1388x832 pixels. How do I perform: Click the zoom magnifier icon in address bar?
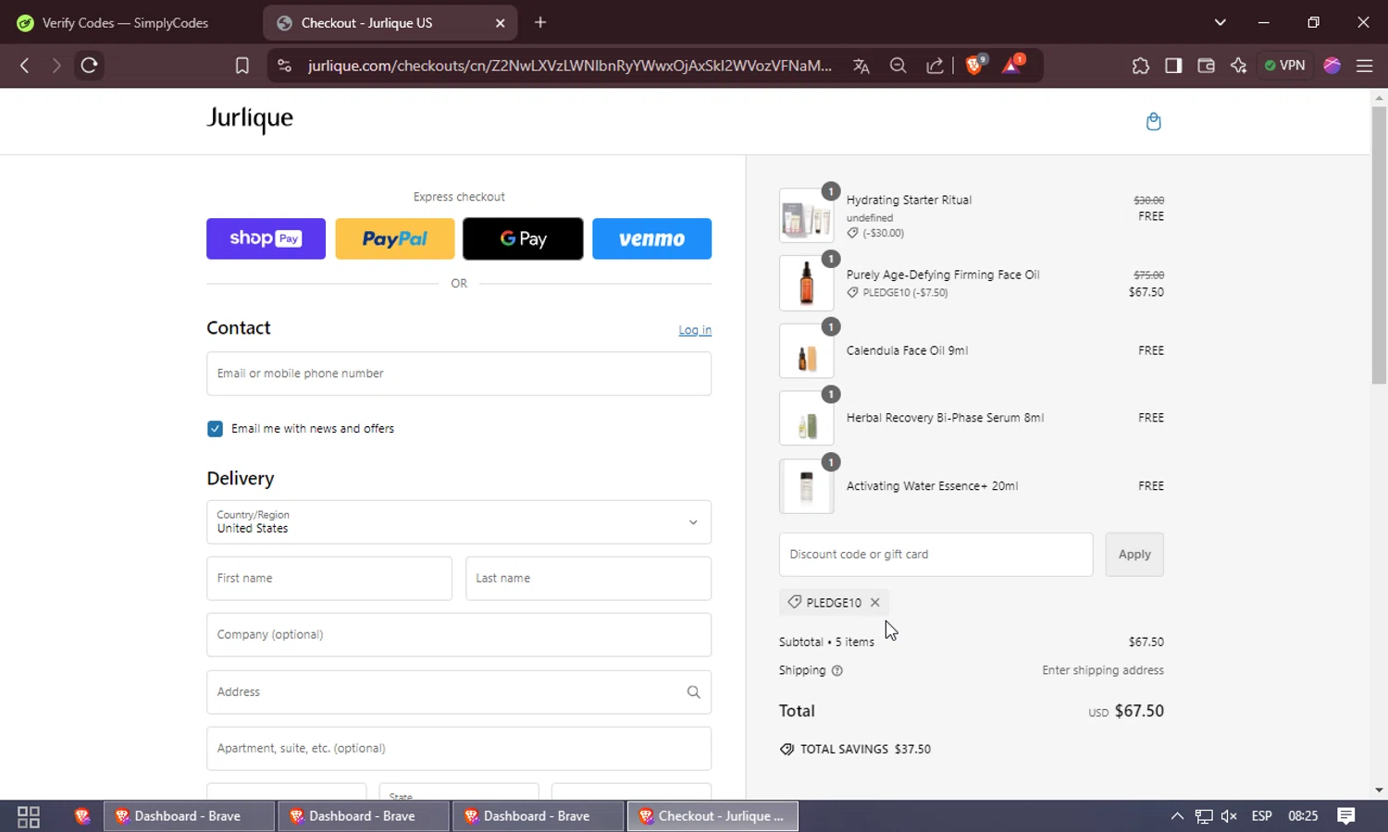tap(898, 66)
